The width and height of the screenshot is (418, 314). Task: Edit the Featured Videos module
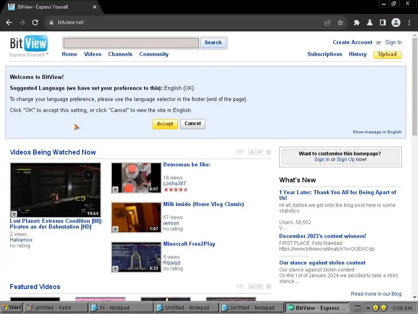(x=240, y=286)
